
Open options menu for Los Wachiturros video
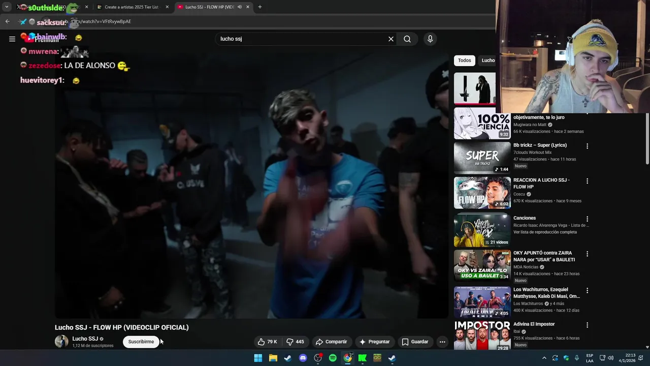[x=587, y=290]
